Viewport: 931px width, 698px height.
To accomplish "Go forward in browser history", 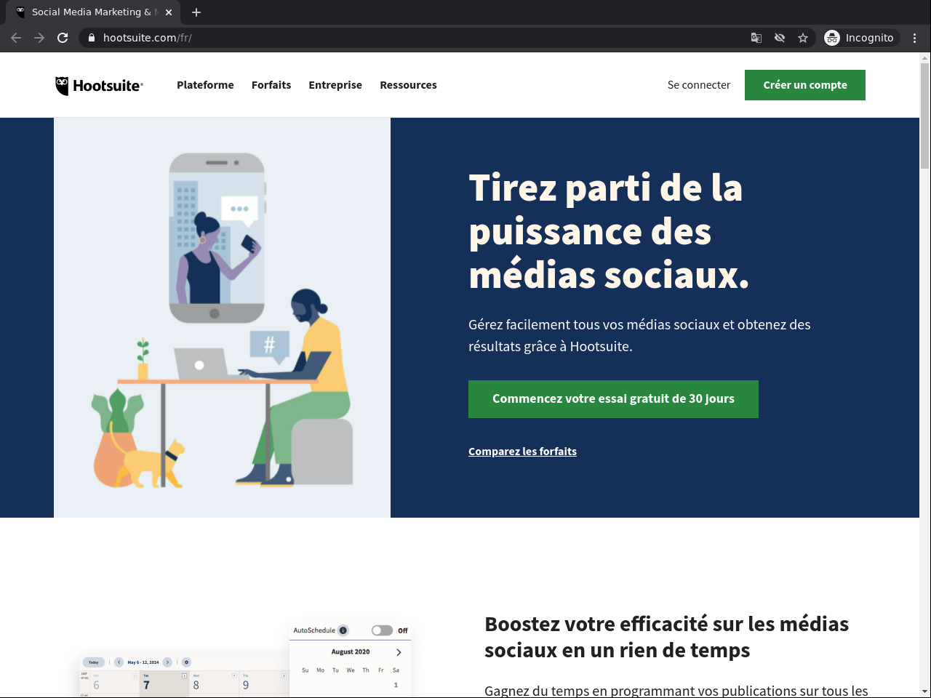I will click(39, 38).
